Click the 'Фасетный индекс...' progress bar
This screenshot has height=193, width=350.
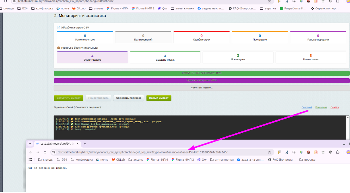tap(201, 88)
